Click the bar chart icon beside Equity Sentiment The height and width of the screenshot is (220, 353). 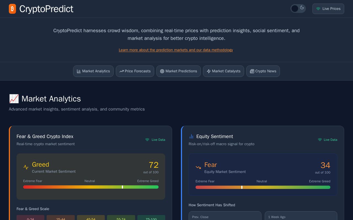pos(191,136)
